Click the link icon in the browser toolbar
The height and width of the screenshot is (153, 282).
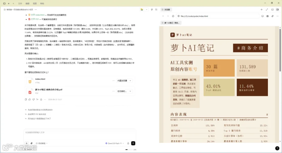(x=273, y=16)
